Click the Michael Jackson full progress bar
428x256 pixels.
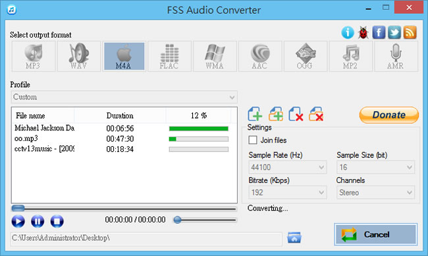199,128
